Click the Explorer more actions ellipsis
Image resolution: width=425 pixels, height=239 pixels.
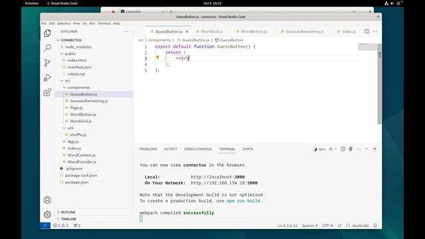click(x=126, y=31)
